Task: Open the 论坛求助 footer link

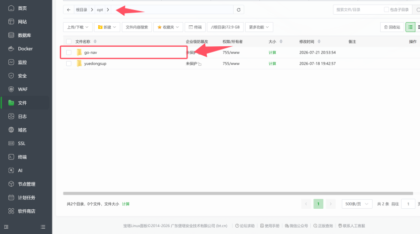Action: (245, 226)
